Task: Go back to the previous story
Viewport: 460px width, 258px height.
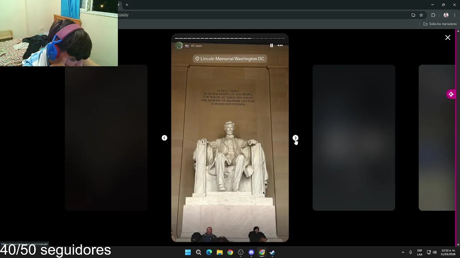Action: pyautogui.click(x=164, y=138)
